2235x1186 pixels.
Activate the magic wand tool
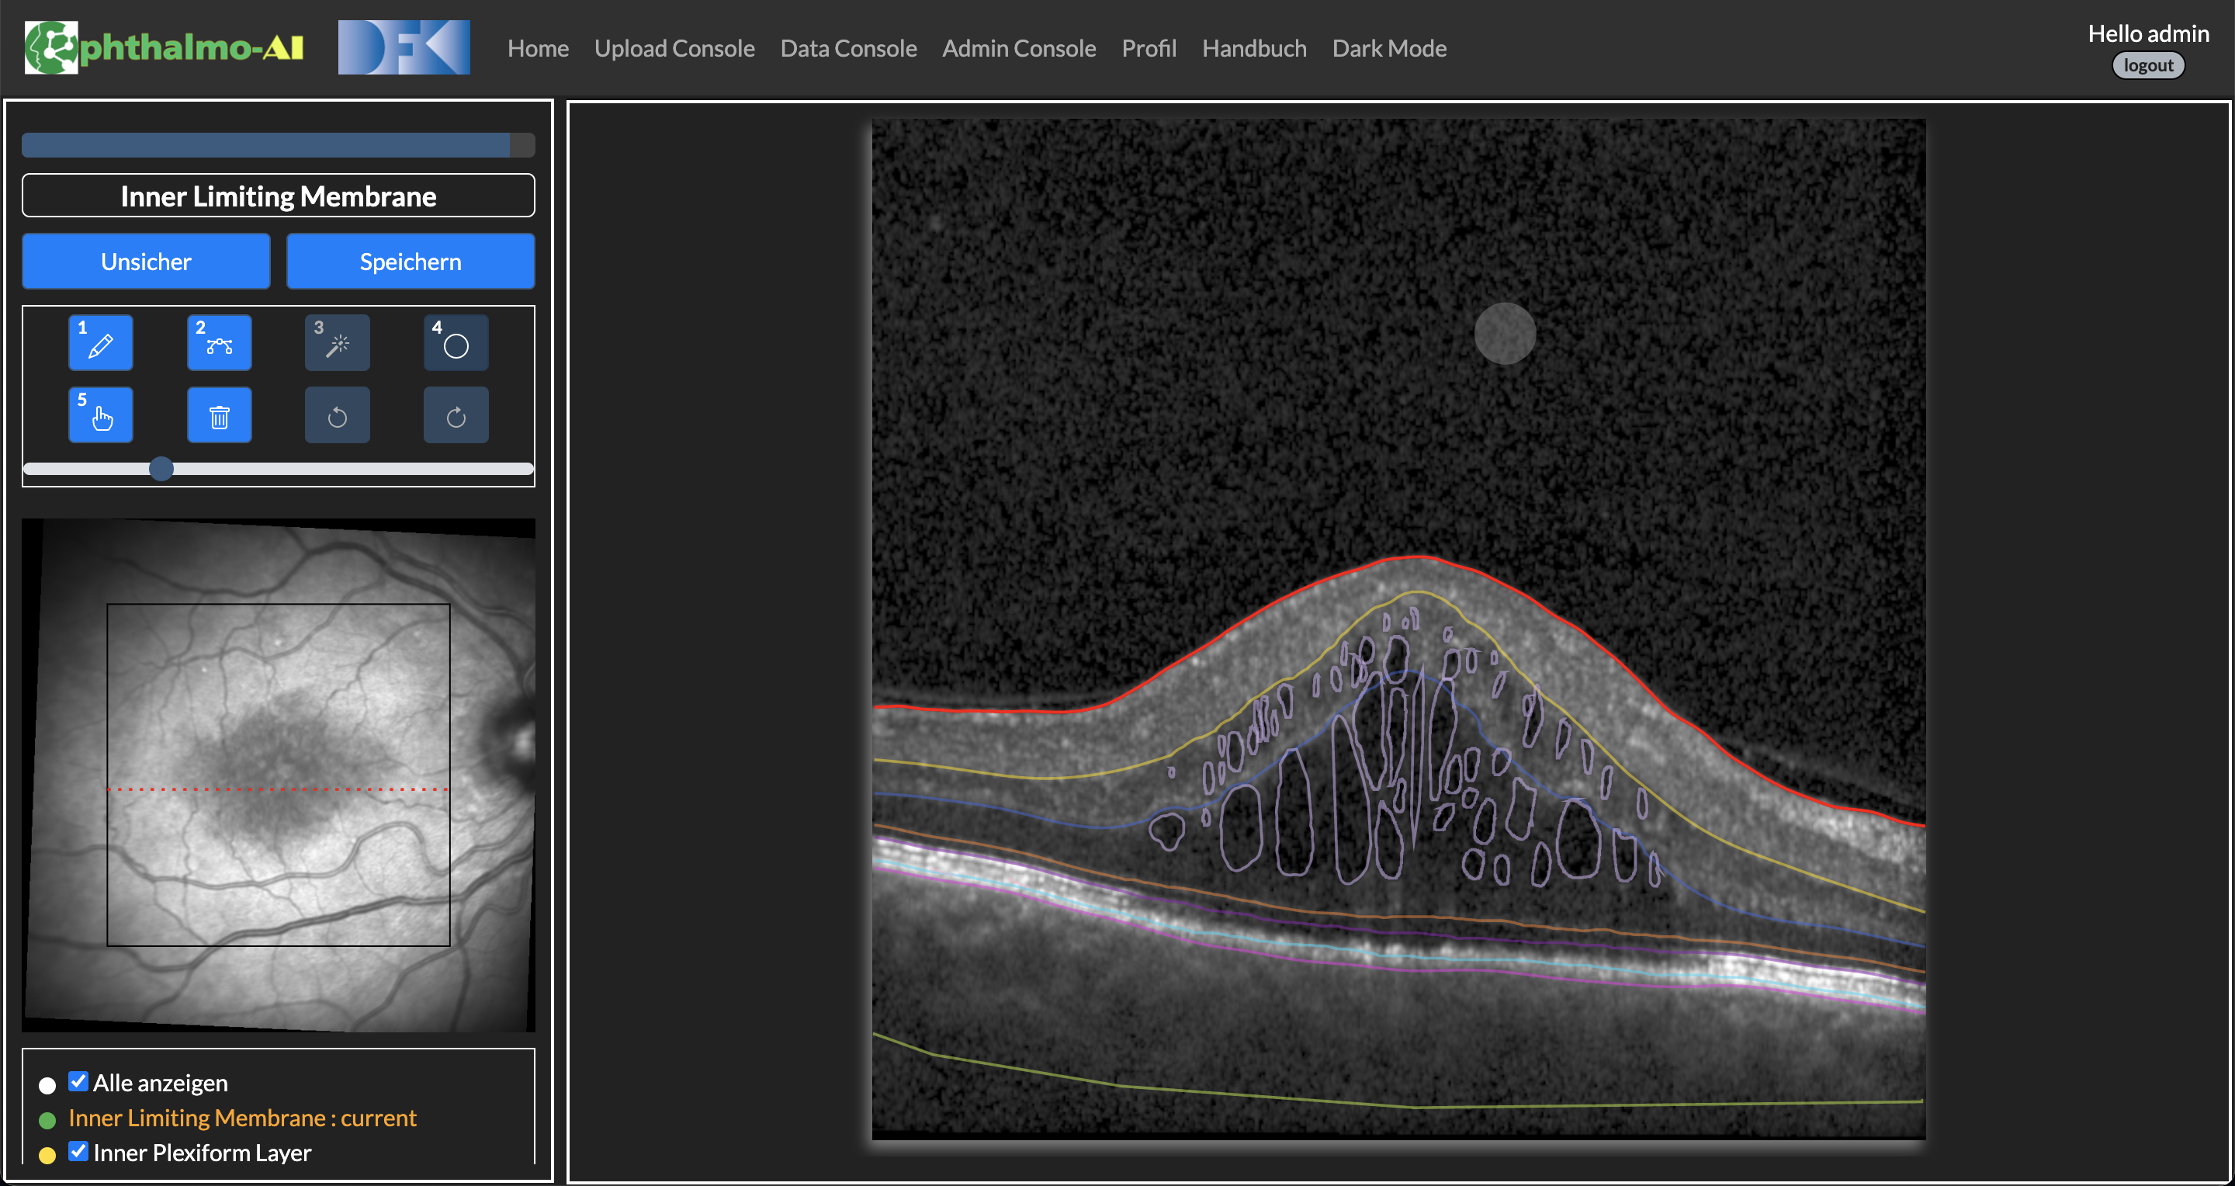click(x=338, y=343)
